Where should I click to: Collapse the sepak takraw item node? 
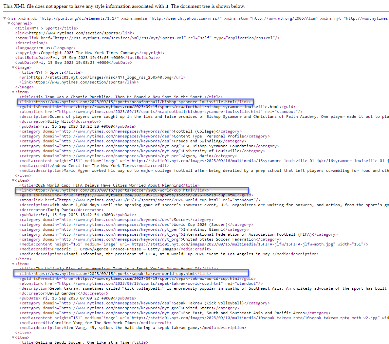click(13, 264)
